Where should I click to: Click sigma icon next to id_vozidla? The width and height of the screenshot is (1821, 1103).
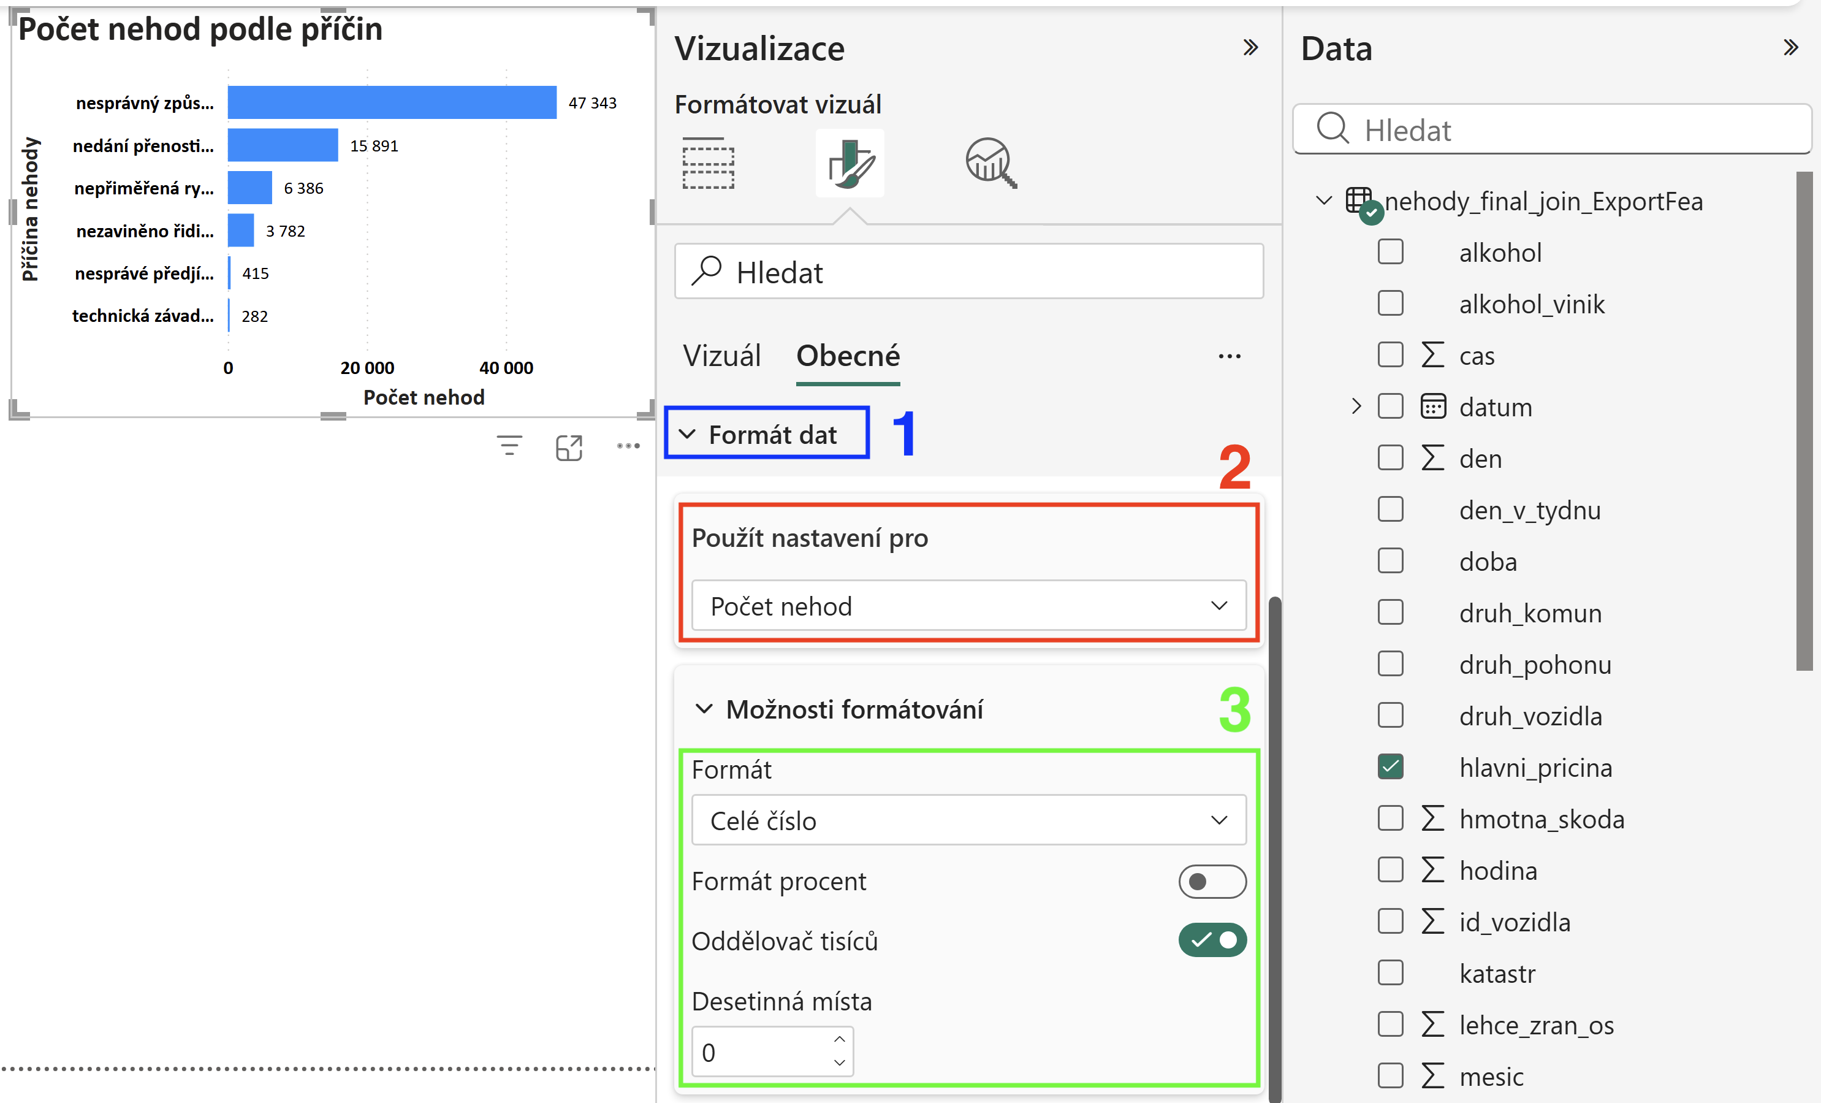[1432, 922]
